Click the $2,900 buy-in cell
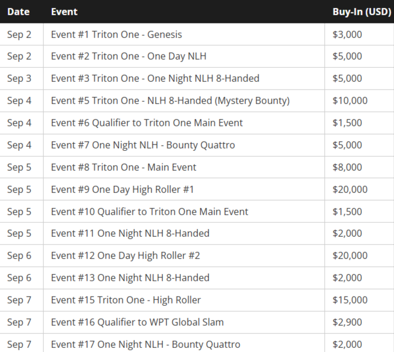394x352 pixels. click(x=347, y=323)
